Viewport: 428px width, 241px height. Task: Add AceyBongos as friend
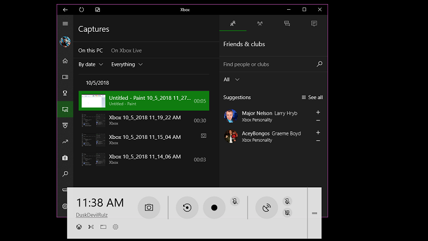[x=318, y=133]
